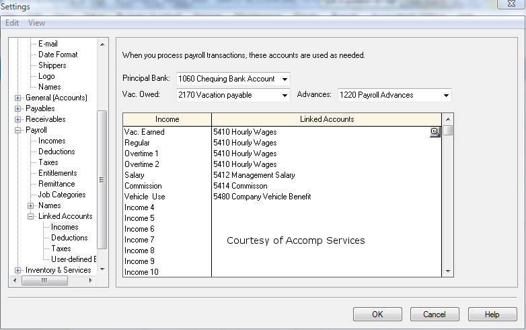Expand the Payables tree node
526x330 pixels.
17,109
